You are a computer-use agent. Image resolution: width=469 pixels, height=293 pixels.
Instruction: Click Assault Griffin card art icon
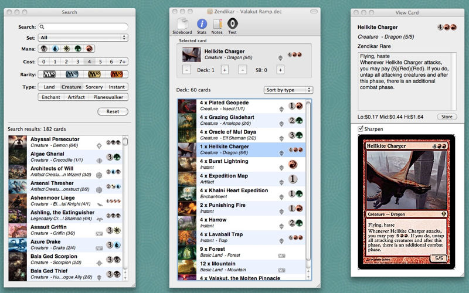click(x=18, y=230)
